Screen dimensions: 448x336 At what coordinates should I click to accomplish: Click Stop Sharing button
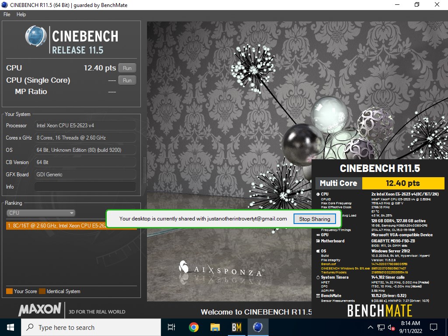(315, 219)
